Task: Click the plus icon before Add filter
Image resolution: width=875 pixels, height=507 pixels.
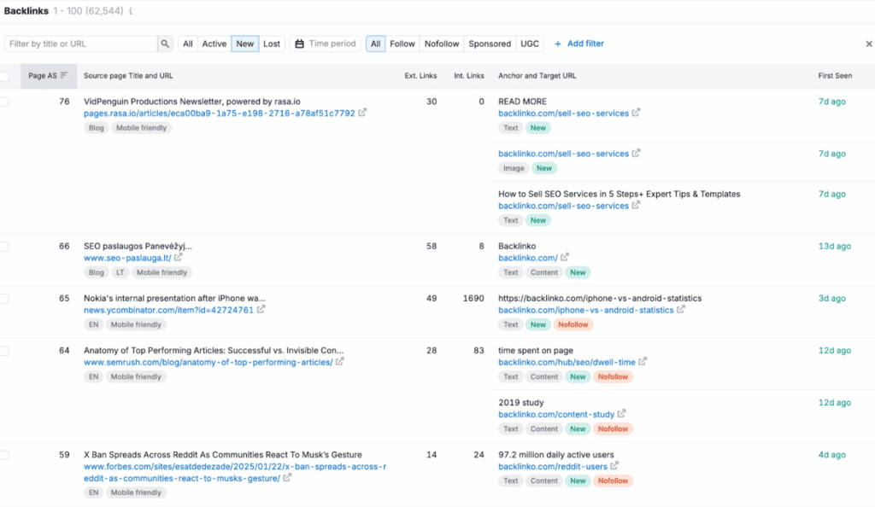Action: [557, 44]
